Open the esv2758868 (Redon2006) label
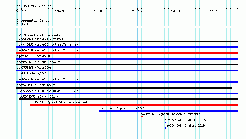The width and height of the screenshot is (246, 139). (x=35, y=68)
